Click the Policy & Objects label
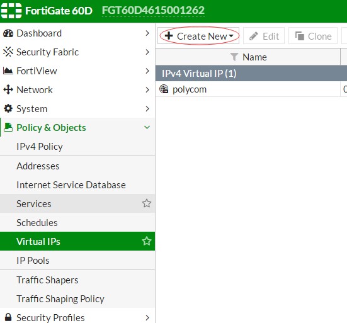Image resolution: width=347 pixels, height=323 pixels. [51, 128]
